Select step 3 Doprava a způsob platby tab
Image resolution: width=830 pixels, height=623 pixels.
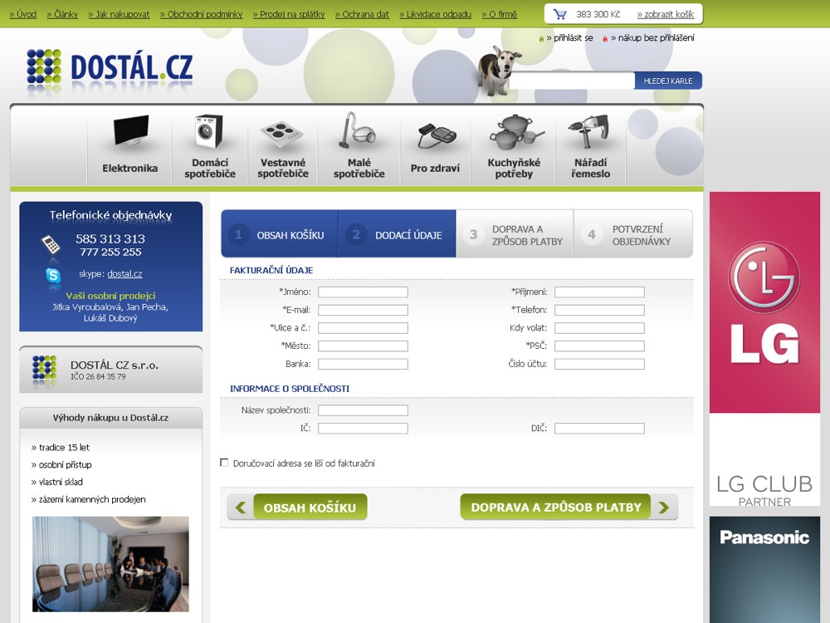515,234
